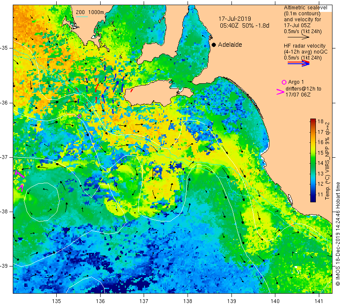Click the magenta drifter track at the map's left edge
This screenshot has height=306, width=341.
pyautogui.click(x=20, y=181)
